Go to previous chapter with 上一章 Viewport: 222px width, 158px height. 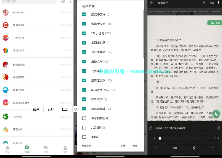(153, 138)
